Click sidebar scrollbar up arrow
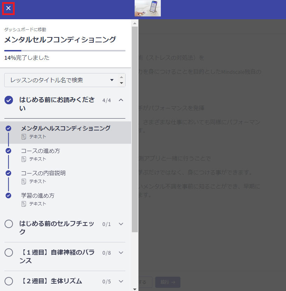Screen dimensions: 286x291 tap(135, 23)
